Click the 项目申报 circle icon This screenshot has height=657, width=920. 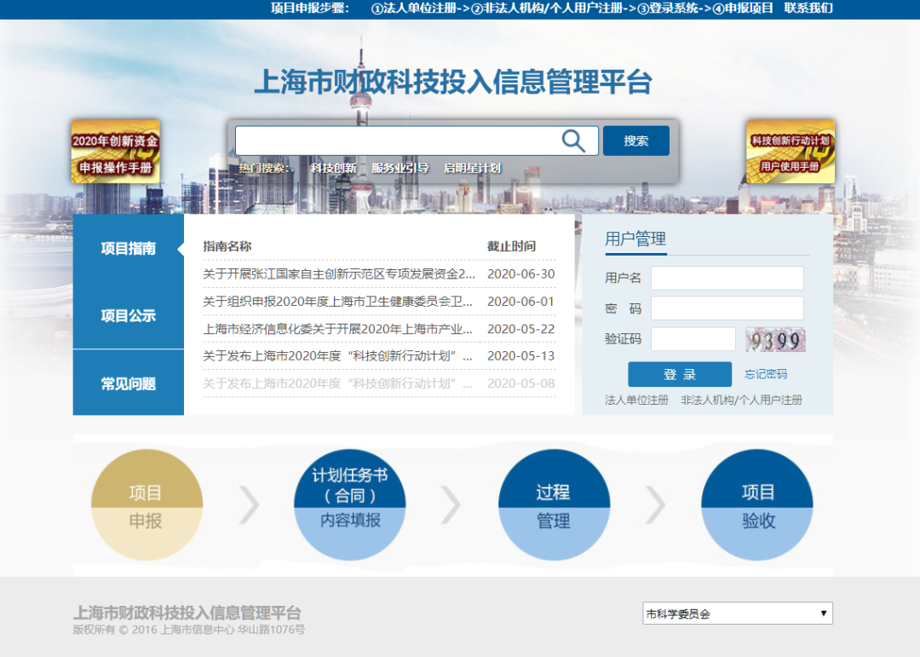pos(147,505)
